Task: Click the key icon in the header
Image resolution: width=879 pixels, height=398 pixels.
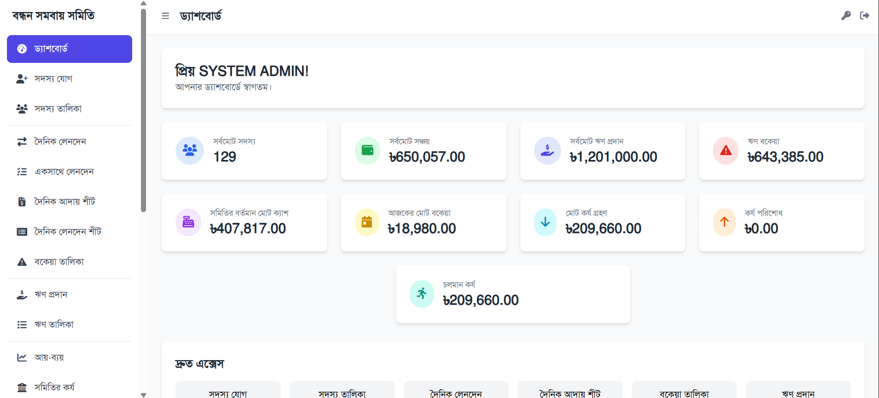Action: pos(846,16)
